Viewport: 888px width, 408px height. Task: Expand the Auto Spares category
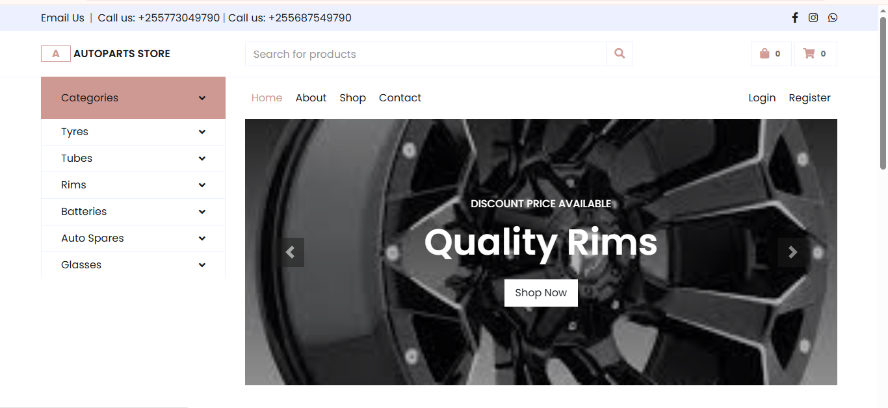(133, 238)
